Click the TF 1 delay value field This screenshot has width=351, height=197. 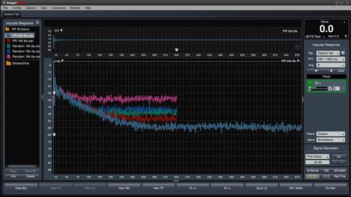click(x=334, y=89)
